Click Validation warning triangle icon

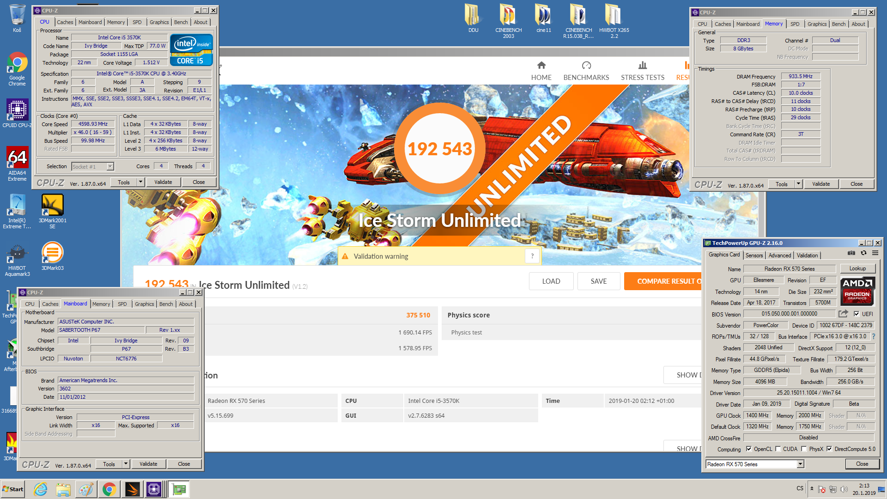(345, 256)
